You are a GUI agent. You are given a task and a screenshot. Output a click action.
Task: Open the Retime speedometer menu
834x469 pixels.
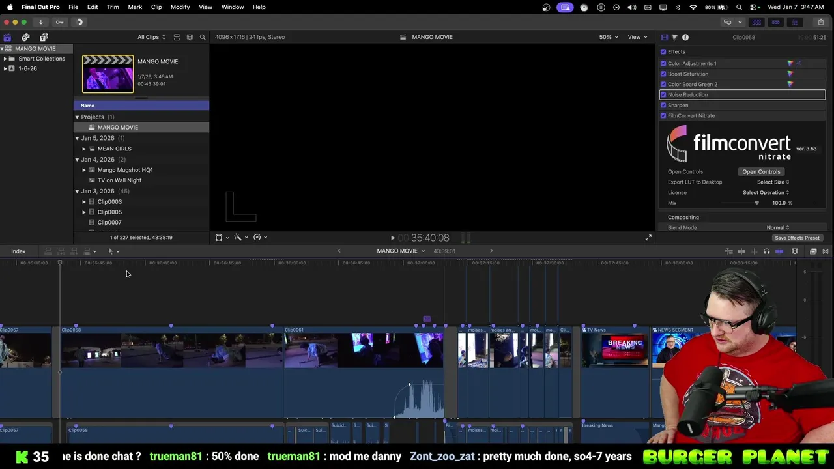(x=259, y=238)
